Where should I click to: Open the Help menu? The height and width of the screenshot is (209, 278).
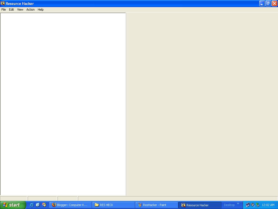click(x=41, y=10)
